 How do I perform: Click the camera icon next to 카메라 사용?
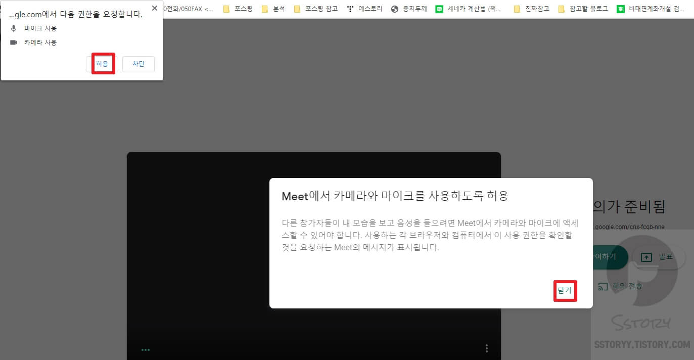14,42
